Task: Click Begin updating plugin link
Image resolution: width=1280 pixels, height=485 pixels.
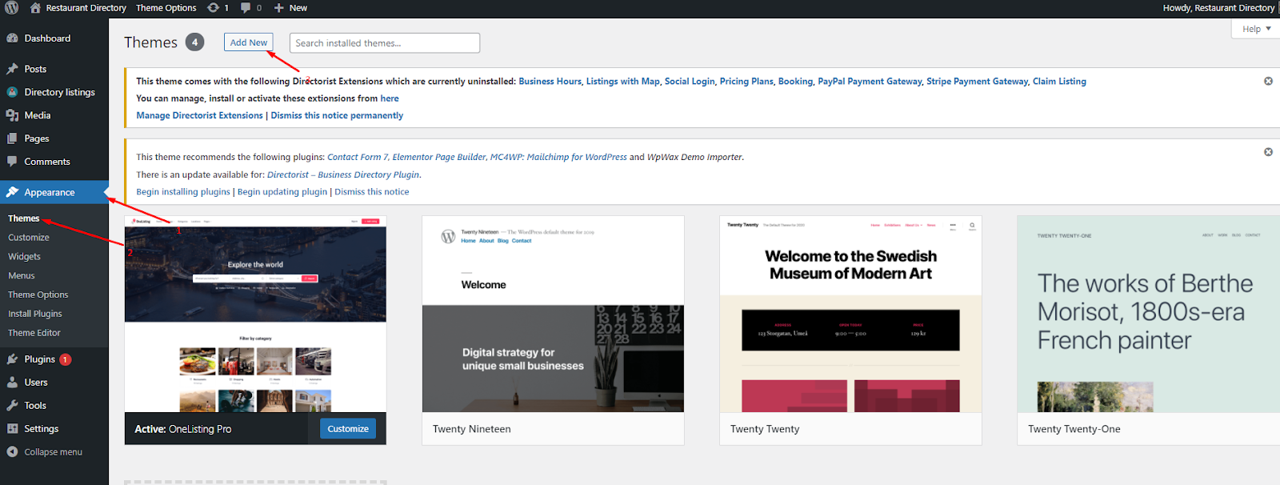Action: [x=282, y=192]
